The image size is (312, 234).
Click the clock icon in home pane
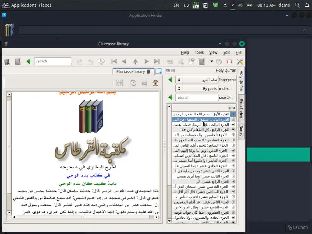tap(133, 83)
